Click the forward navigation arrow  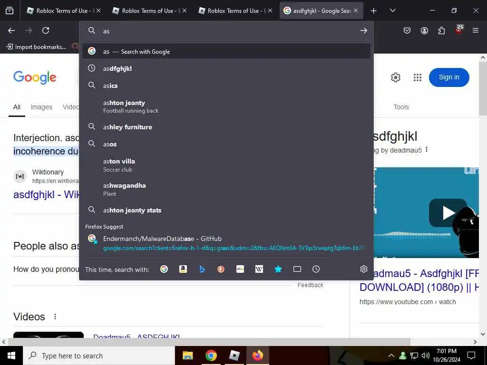click(x=29, y=30)
